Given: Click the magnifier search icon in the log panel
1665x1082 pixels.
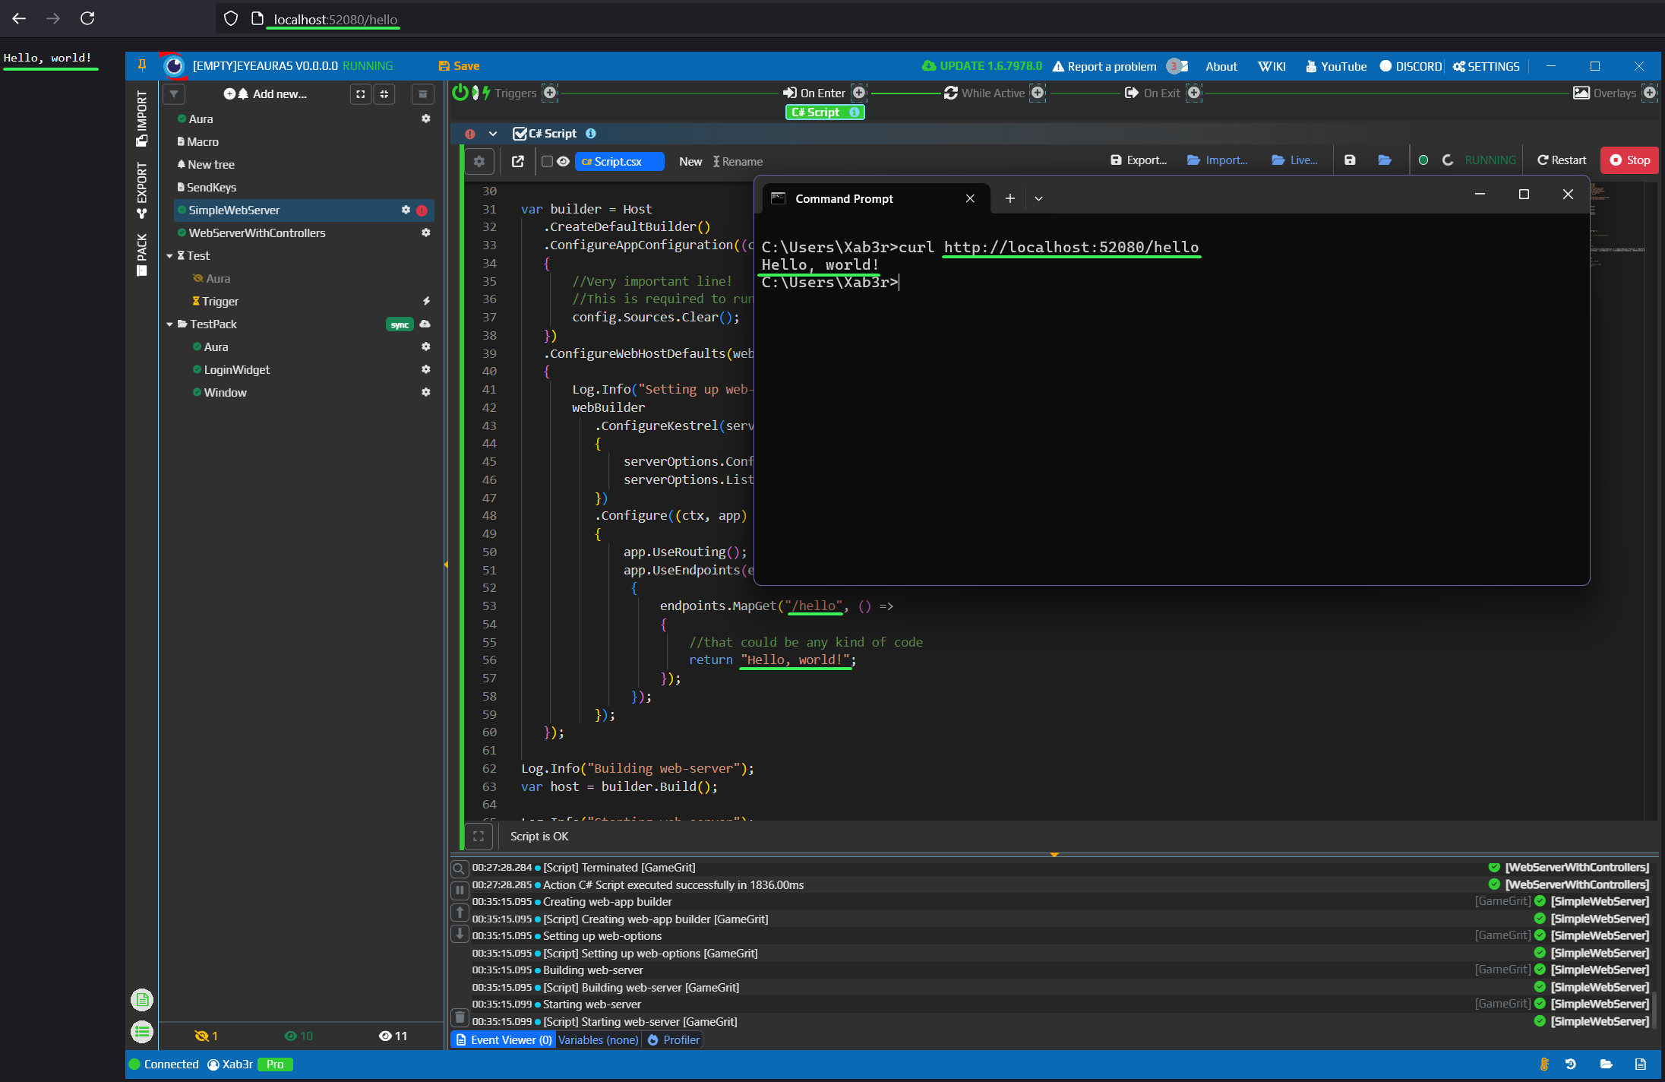Looking at the screenshot, I should pyautogui.click(x=460, y=868).
